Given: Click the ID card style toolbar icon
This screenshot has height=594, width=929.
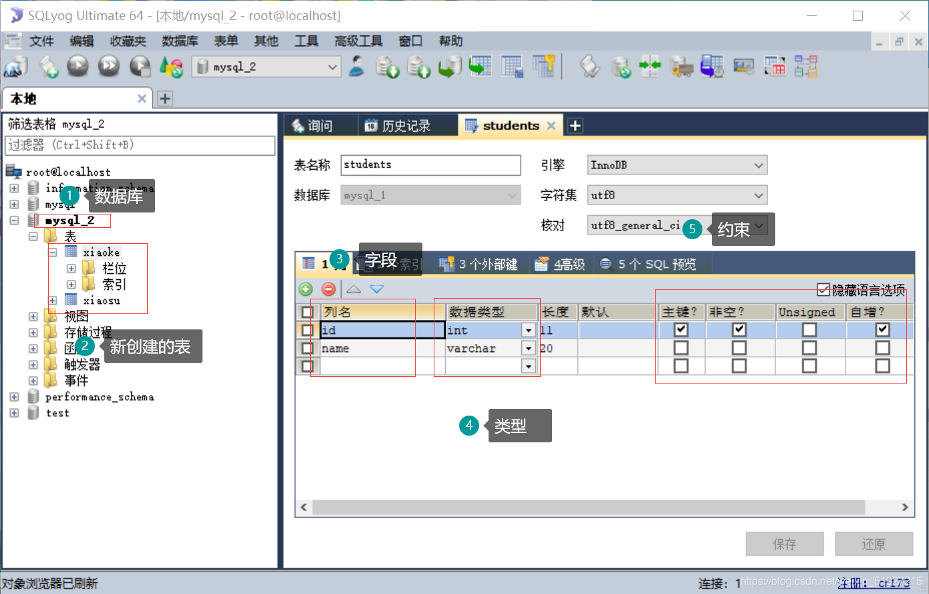Looking at the screenshot, I should pos(743,66).
